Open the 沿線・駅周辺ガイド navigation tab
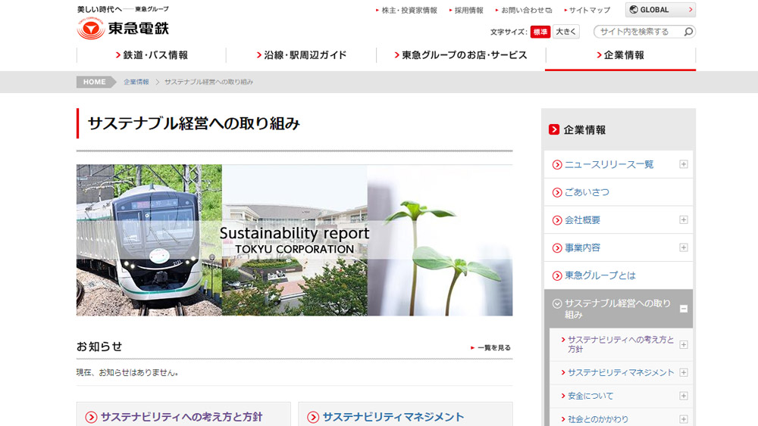Image resolution: width=758 pixels, height=426 pixels. pyautogui.click(x=301, y=55)
